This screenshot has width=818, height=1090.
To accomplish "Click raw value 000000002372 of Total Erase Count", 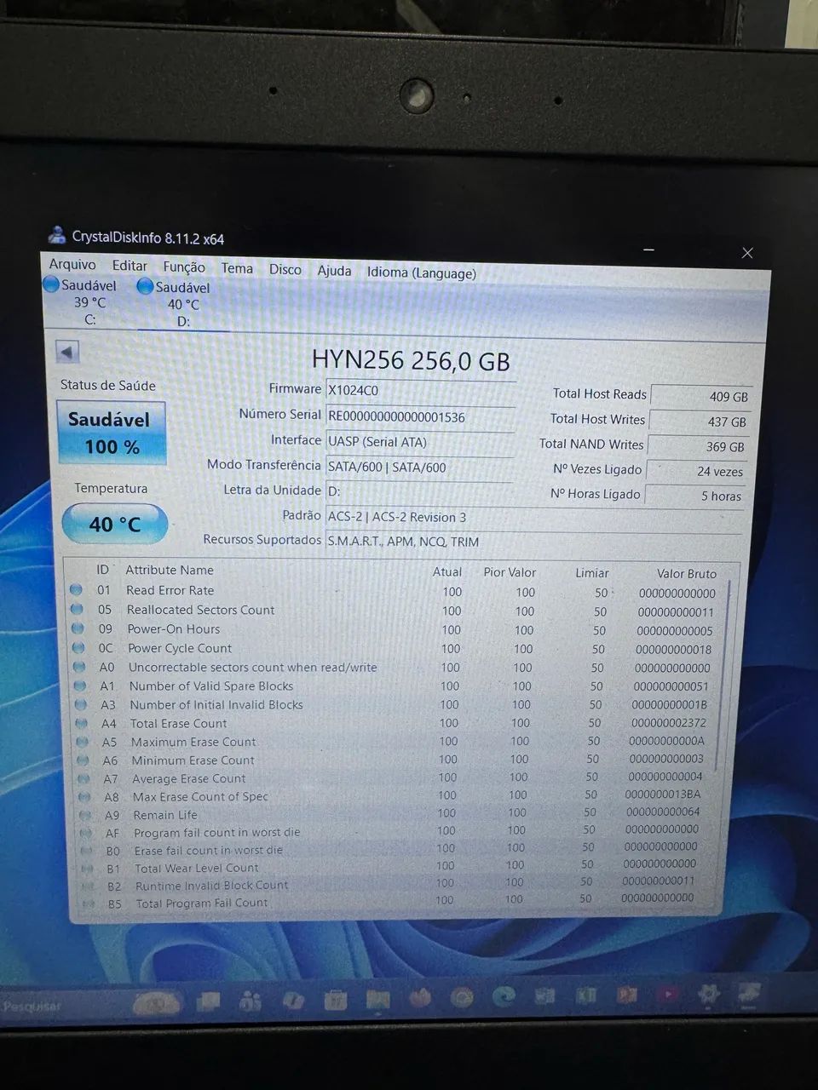I will pyautogui.click(x=669, y=723).
